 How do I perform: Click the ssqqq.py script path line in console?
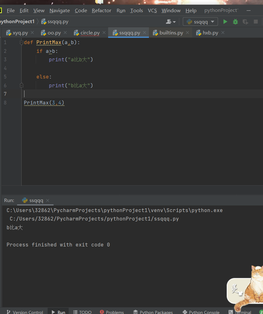[94, 219]
